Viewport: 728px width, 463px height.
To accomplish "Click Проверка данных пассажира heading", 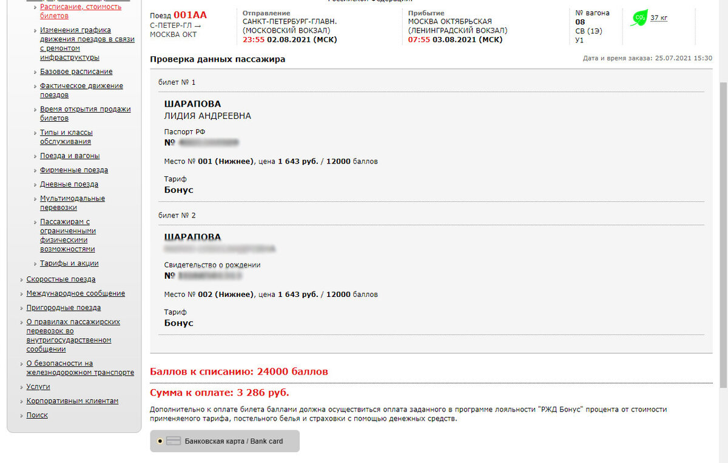I will click(217, 59).
